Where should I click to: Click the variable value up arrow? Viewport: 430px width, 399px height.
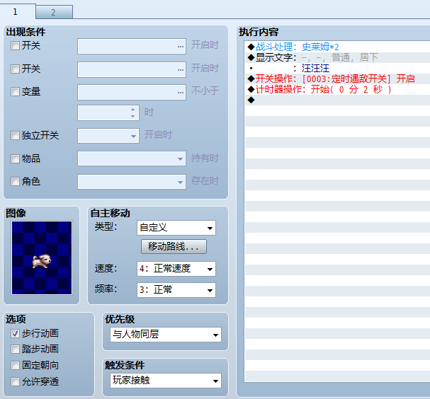coord(133,109)
